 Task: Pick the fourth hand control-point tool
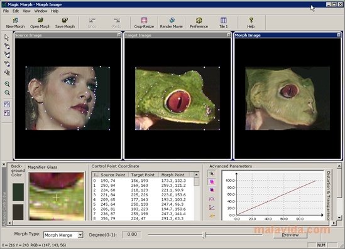point(7,64)
